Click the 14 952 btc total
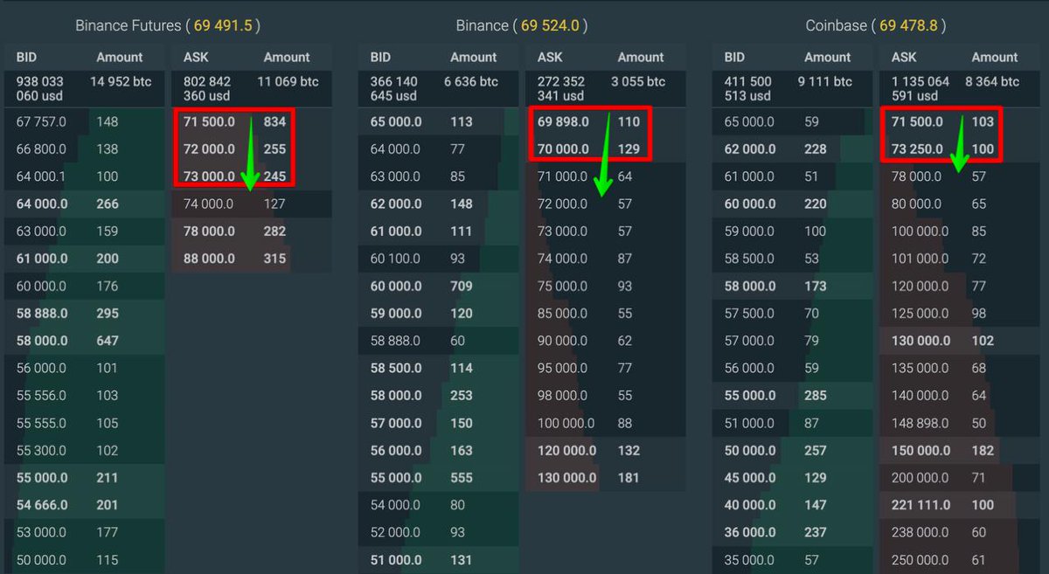This screenshot has width=1049, height=574. pyautogui.click(x=121, y=81)
